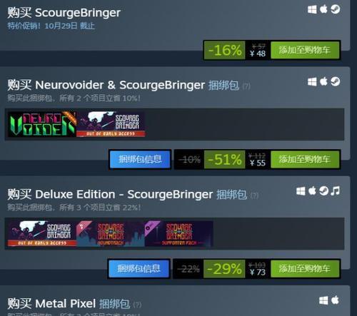The width and height of the screenshot is (357, 316).
Task: Click Windows icon beside Neurovoider bundle title
Action: point(312,82)
